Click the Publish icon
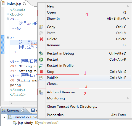 tap(41, 78)
